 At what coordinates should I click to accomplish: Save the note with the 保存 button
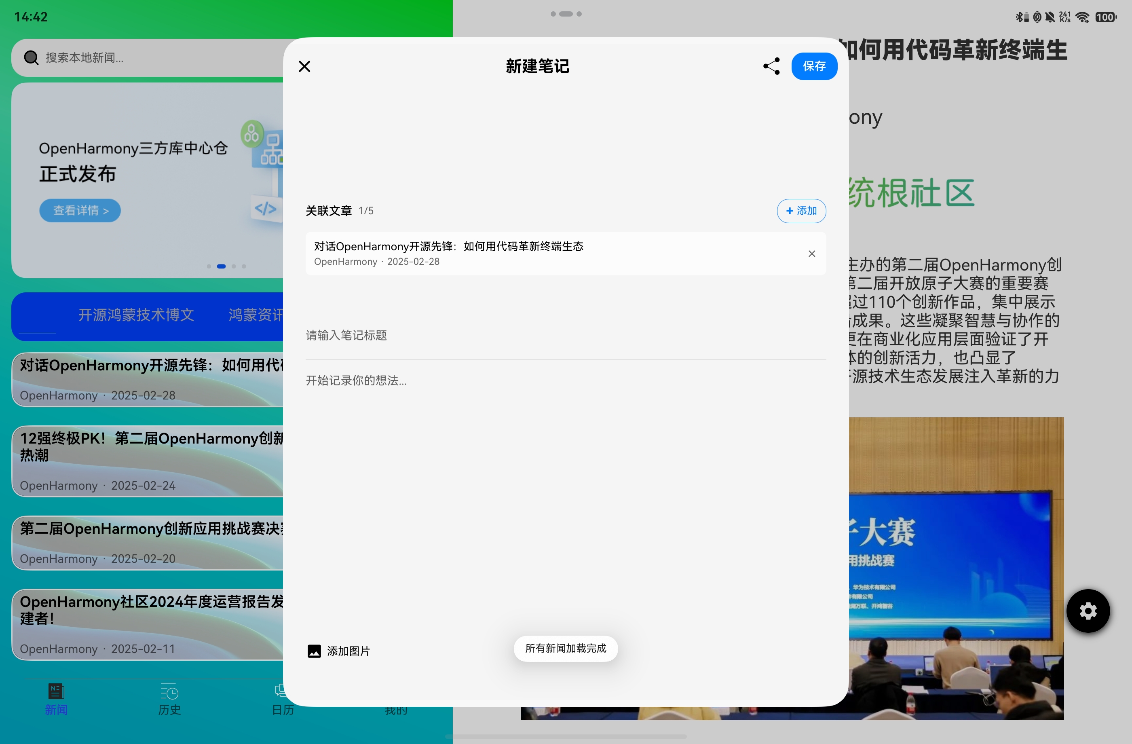click(814, 66)
